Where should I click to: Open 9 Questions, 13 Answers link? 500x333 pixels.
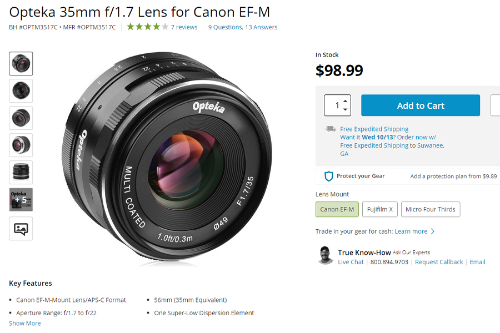(243, 27)
